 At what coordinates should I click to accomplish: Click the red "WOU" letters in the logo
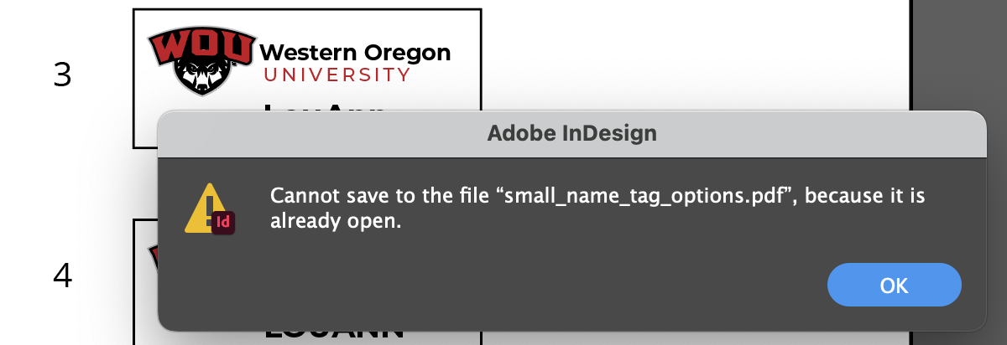coord(200,47)
